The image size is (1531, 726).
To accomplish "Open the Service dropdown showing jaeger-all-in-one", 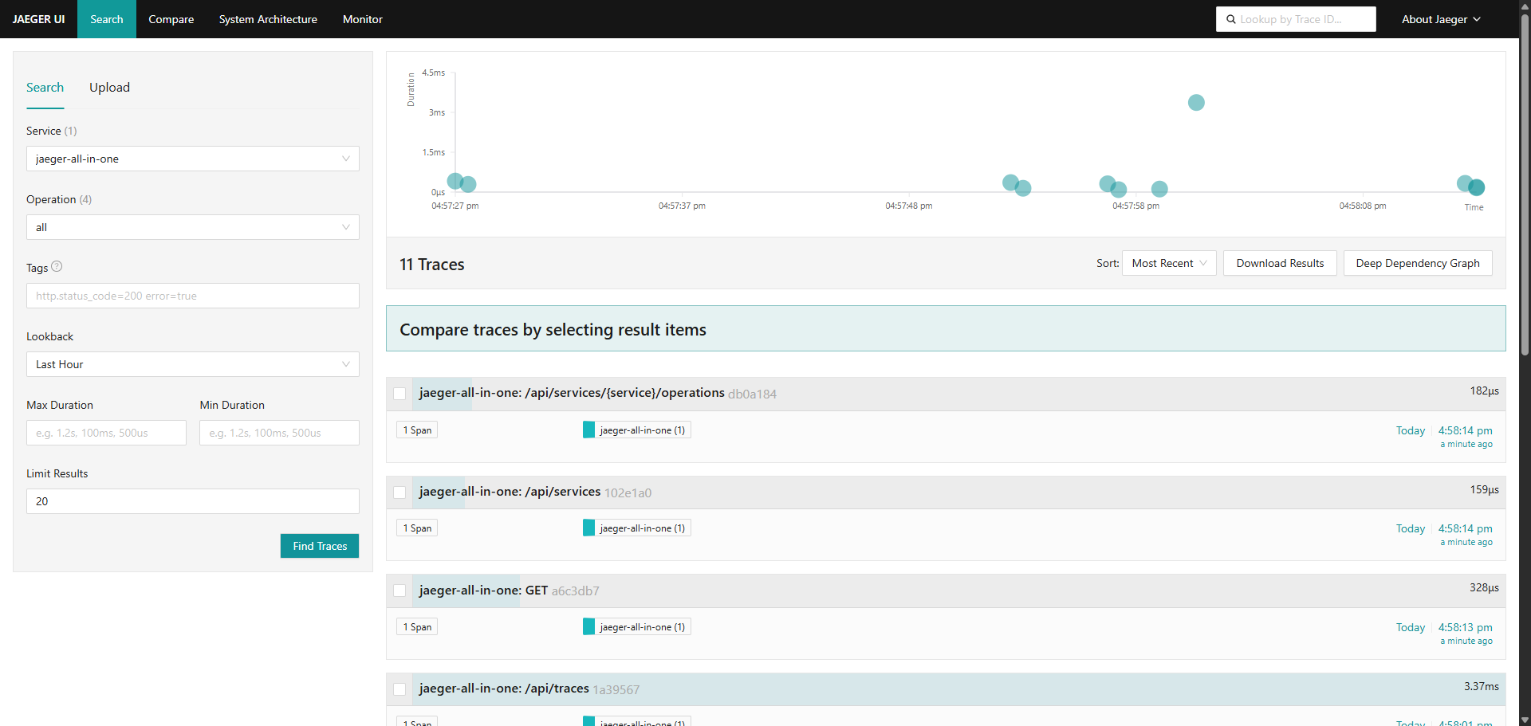I will coord(193,159).
